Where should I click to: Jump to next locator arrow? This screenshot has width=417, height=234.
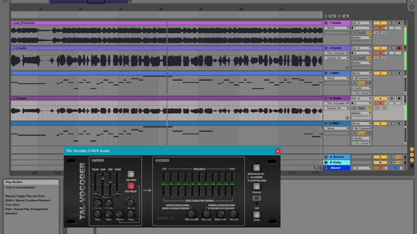coord(339,16)
